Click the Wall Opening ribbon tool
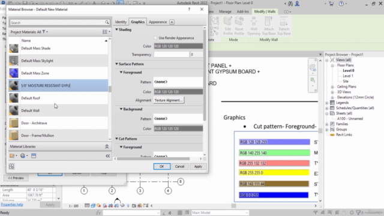This screenshot has height=216, width=384. point(254,26)
